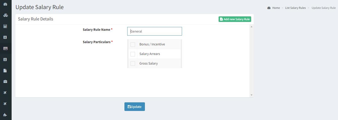The height and width of the screenshot is (120, 338).
Task: Click the Add new Salary Rule button
Action: point(235,19)
